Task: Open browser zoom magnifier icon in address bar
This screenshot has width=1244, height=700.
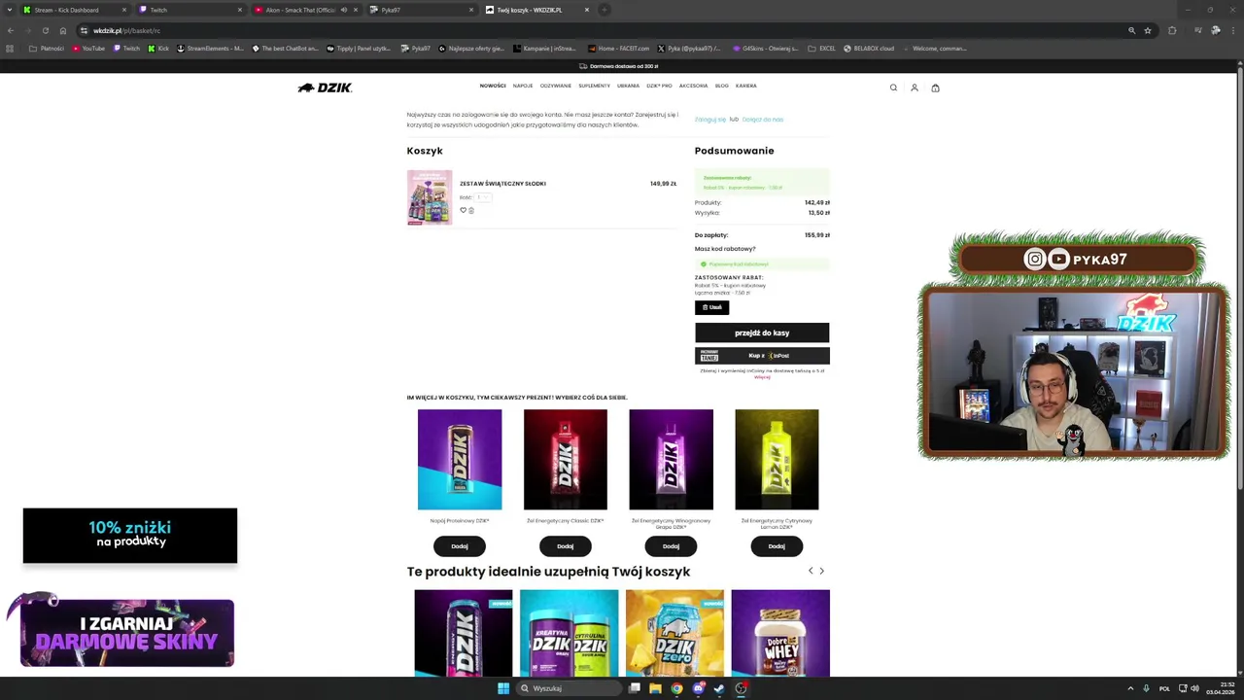Action: (x=1131, y=30)
